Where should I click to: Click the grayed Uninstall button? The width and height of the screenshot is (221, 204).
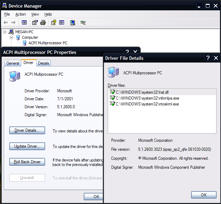tap(27, 178)
